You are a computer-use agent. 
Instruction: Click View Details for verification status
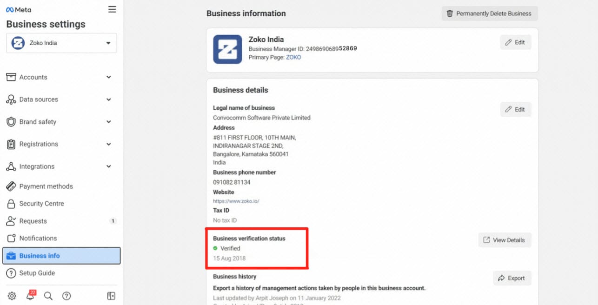pyautogui.click(x=505, y=240)
